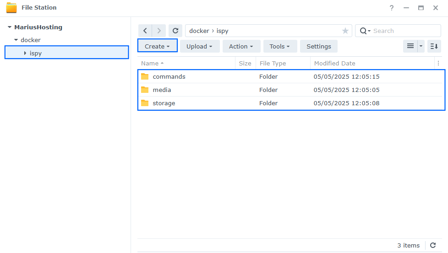Viewport: 448px width, 253px height.
Task: Click the File Station app icon
Action: 11,8
